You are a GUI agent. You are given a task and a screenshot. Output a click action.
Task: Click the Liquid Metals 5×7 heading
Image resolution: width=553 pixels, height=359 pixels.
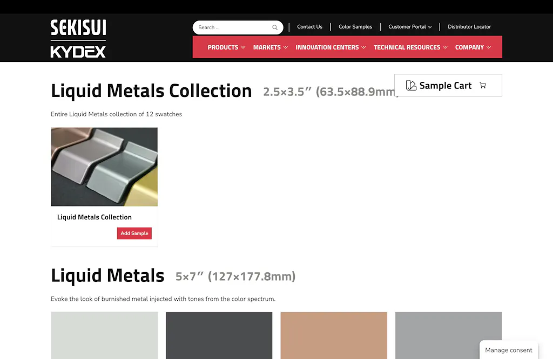tap(107, 275)
